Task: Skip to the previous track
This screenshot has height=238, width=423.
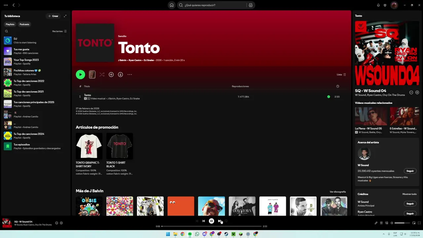Action: click(203, 221)
